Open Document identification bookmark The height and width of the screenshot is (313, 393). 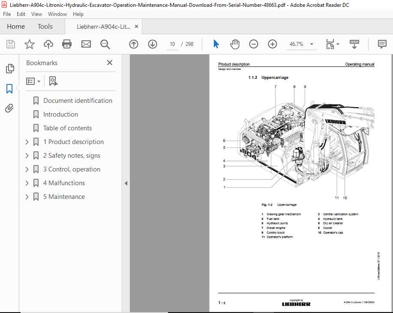pyautogui.click(x=78, y=101)
